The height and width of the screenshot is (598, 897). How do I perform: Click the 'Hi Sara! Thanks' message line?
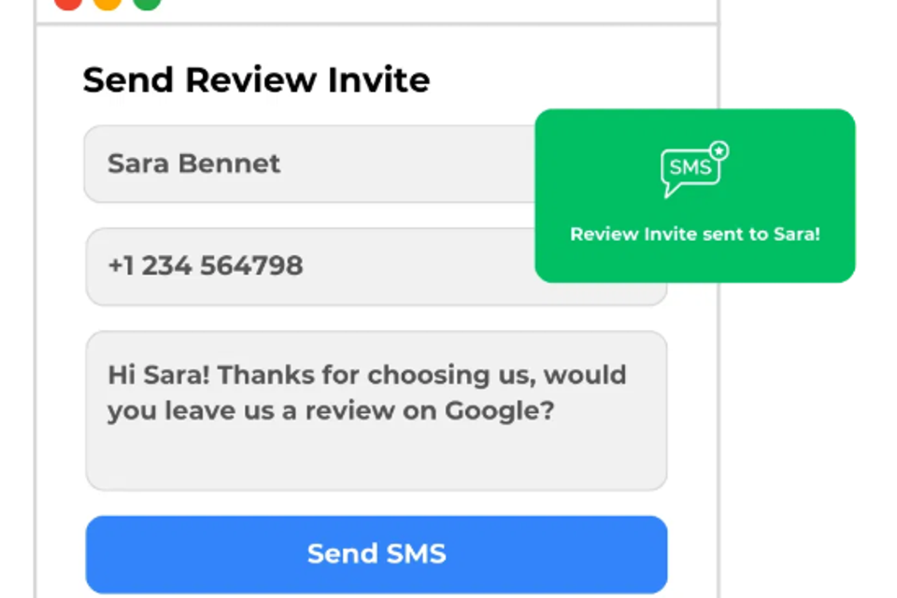pyautogui.click(x=367, y=376)
